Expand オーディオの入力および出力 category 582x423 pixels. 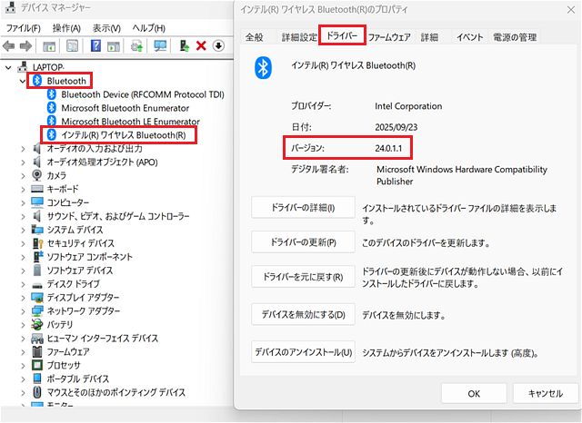[23, 149]
